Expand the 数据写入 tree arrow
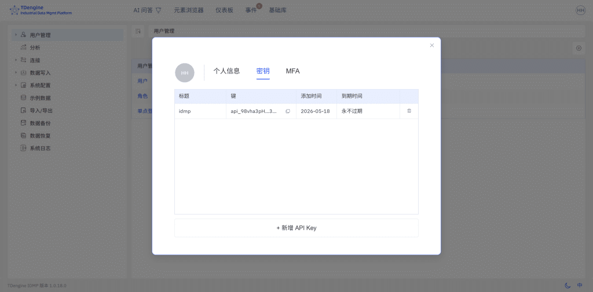 (x=16, y=72)
